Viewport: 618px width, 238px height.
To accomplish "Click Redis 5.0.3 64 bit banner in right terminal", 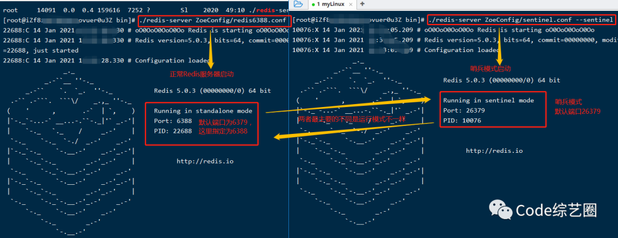I will pyautogui.click(x=502, y=80).
